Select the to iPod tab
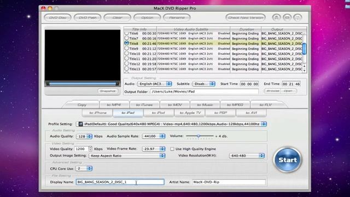350x197 pixels. (x=158, y=113)
